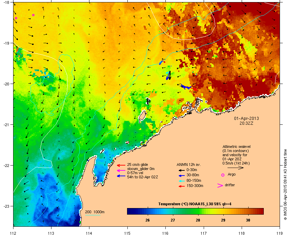Click the red glide arrow in the legend
Viewport: 290px width, 235px height.
121,165
